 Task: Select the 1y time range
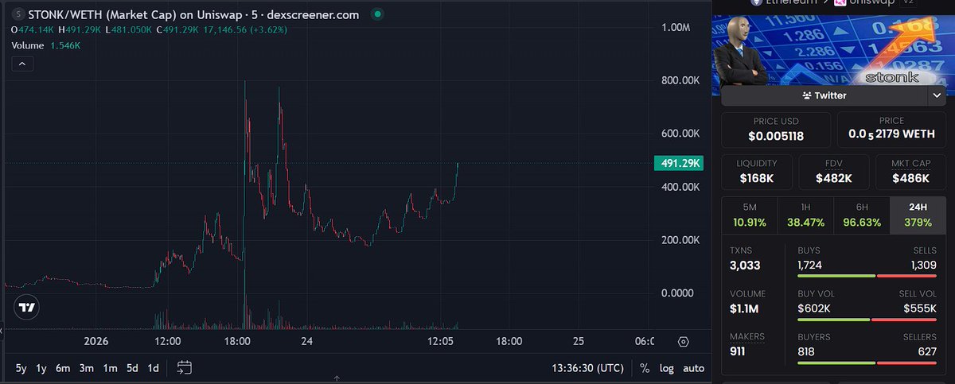click(43, 368)
